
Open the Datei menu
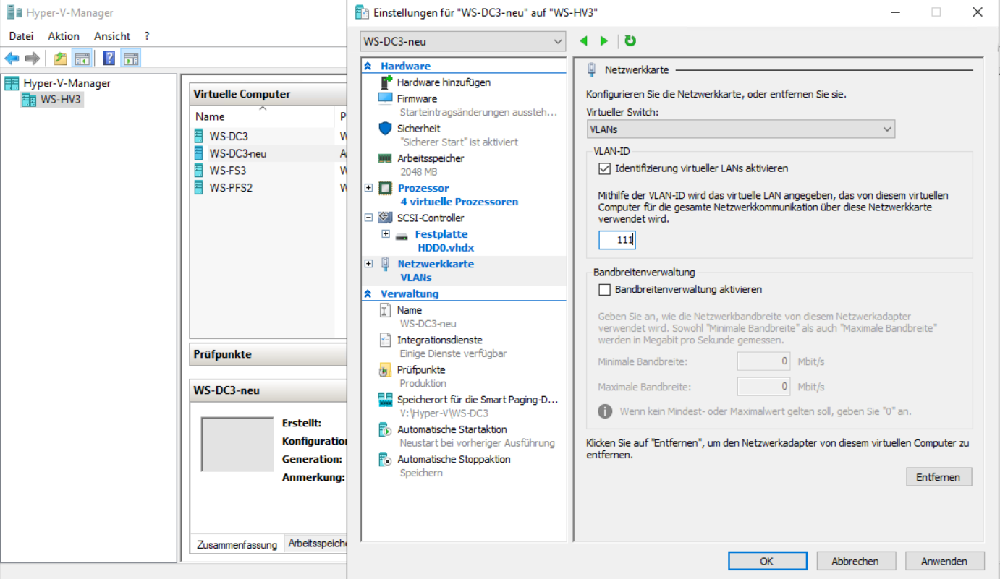(21, 35)
